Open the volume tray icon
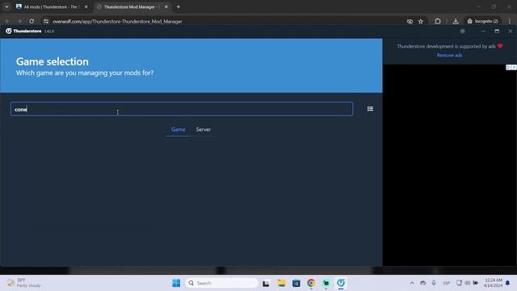 [467, 283]
